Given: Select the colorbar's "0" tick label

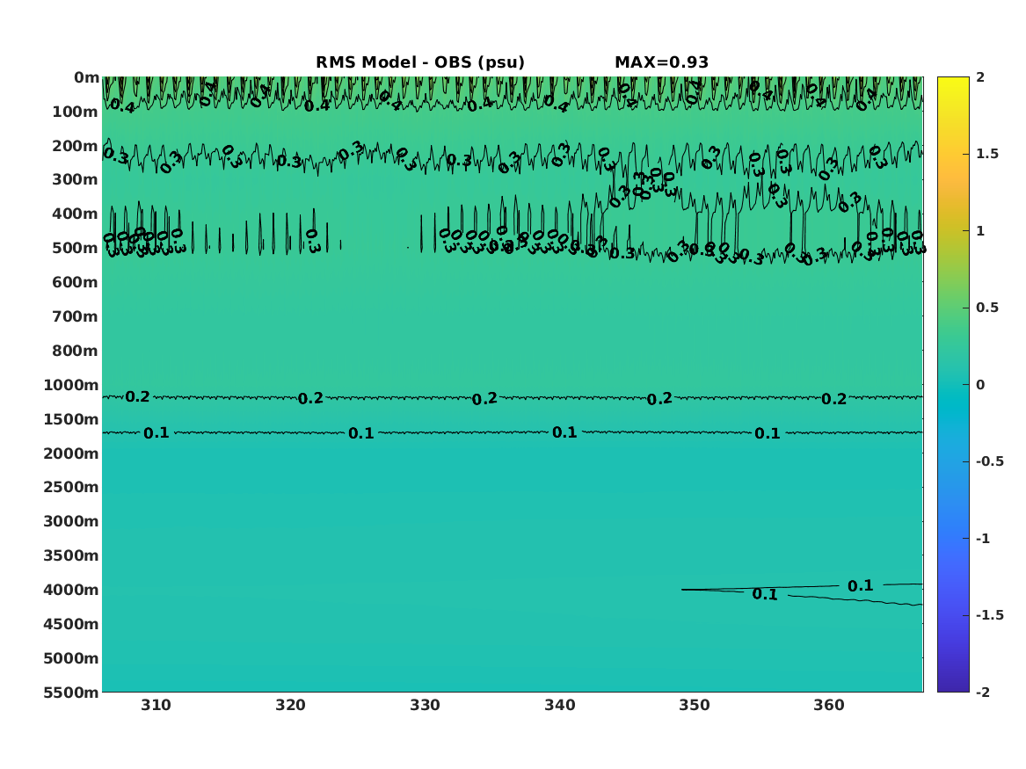Looking at the screenshot, I should (x=980, y=385).
